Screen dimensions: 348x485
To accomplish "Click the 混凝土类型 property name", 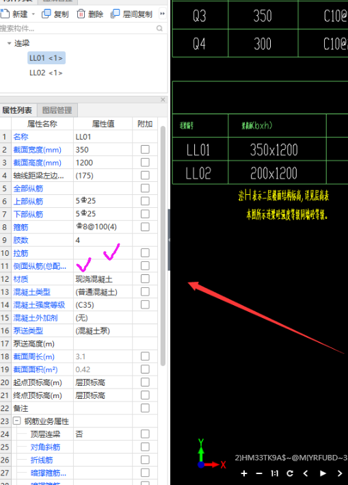I will [32, 292].
